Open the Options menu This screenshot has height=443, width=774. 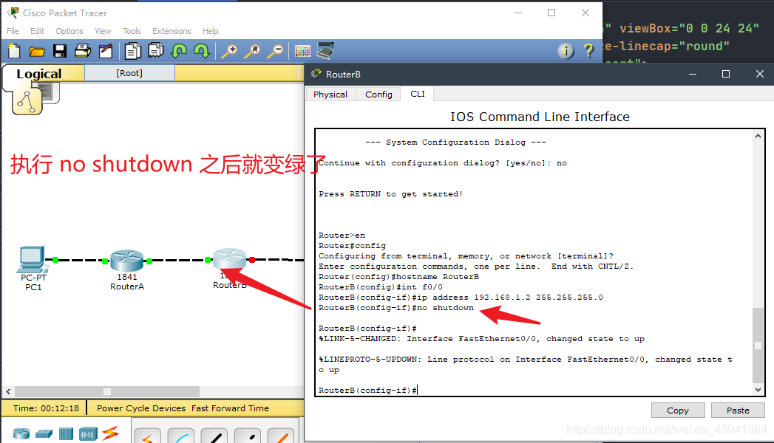tap(69, 31)
